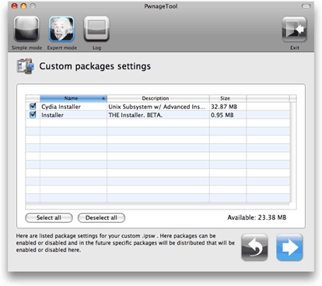Select the Expert mode Einstein icon
This screenshot has height=286, width=322.
(x=61, y=29)
